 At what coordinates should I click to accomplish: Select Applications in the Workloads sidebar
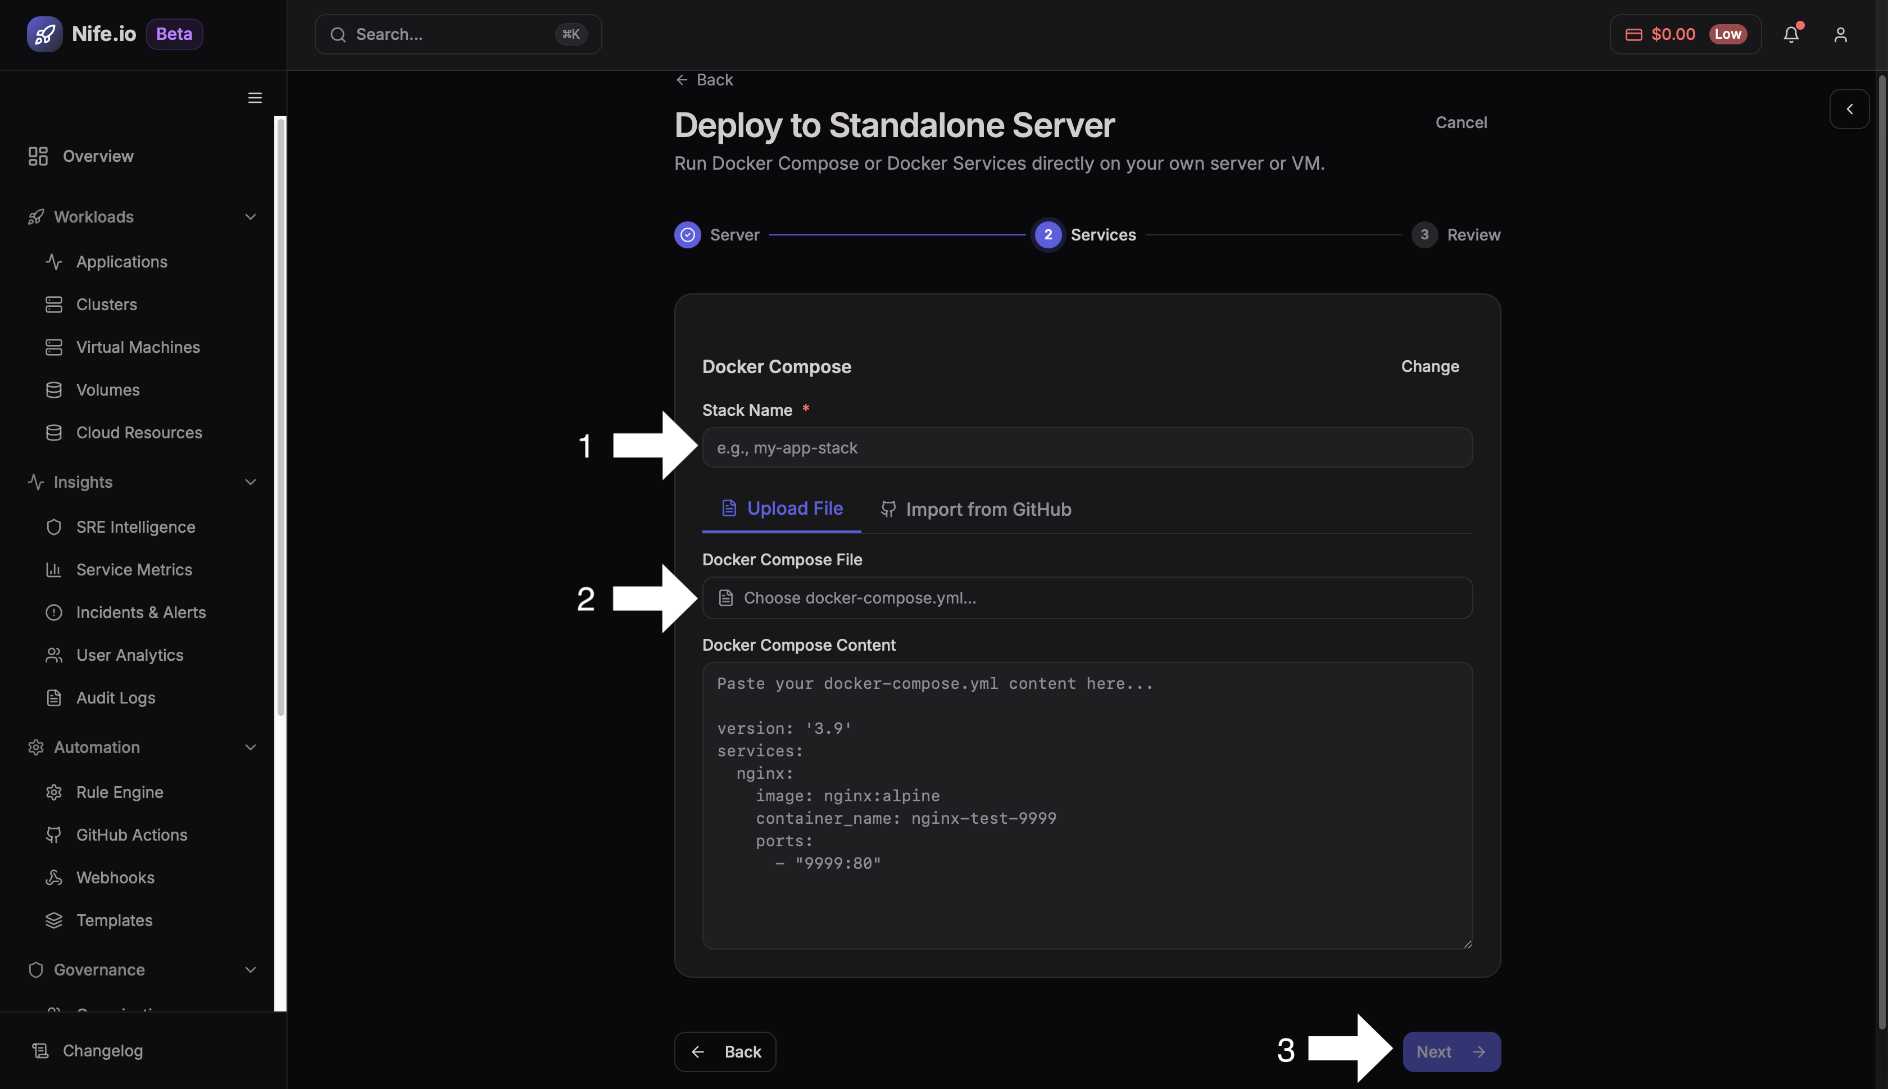(x=122, y=261)
